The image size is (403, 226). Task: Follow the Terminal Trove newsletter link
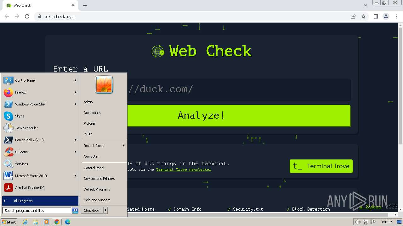coord(184,169)
